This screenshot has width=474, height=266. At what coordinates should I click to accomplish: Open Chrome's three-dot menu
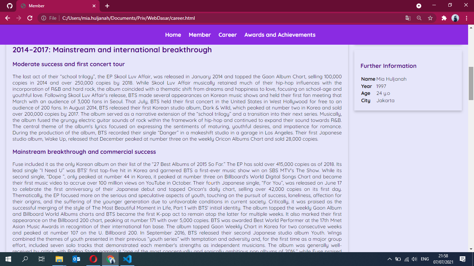[x=467, y=18]
